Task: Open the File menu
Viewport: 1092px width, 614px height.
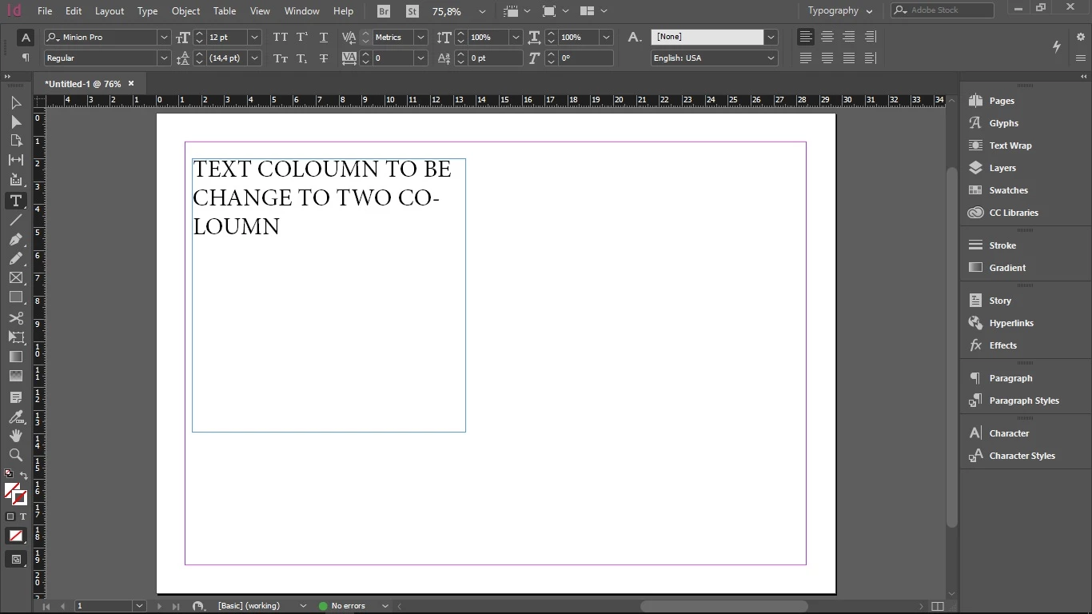Action: pyautogui.click(x=45, y=11)
